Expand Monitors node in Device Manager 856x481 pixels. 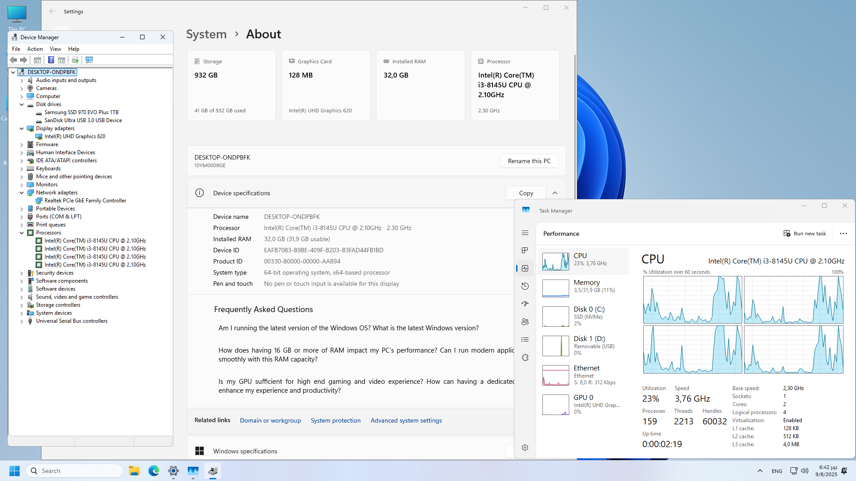coord(21,185)
